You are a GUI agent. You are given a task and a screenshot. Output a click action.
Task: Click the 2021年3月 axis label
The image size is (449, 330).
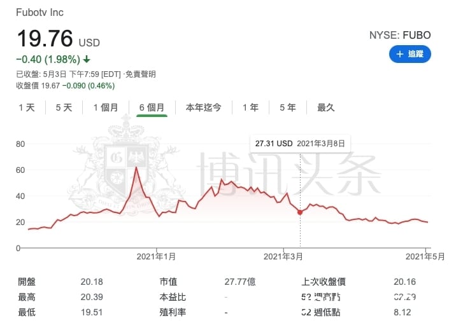[x=283, y=256]
